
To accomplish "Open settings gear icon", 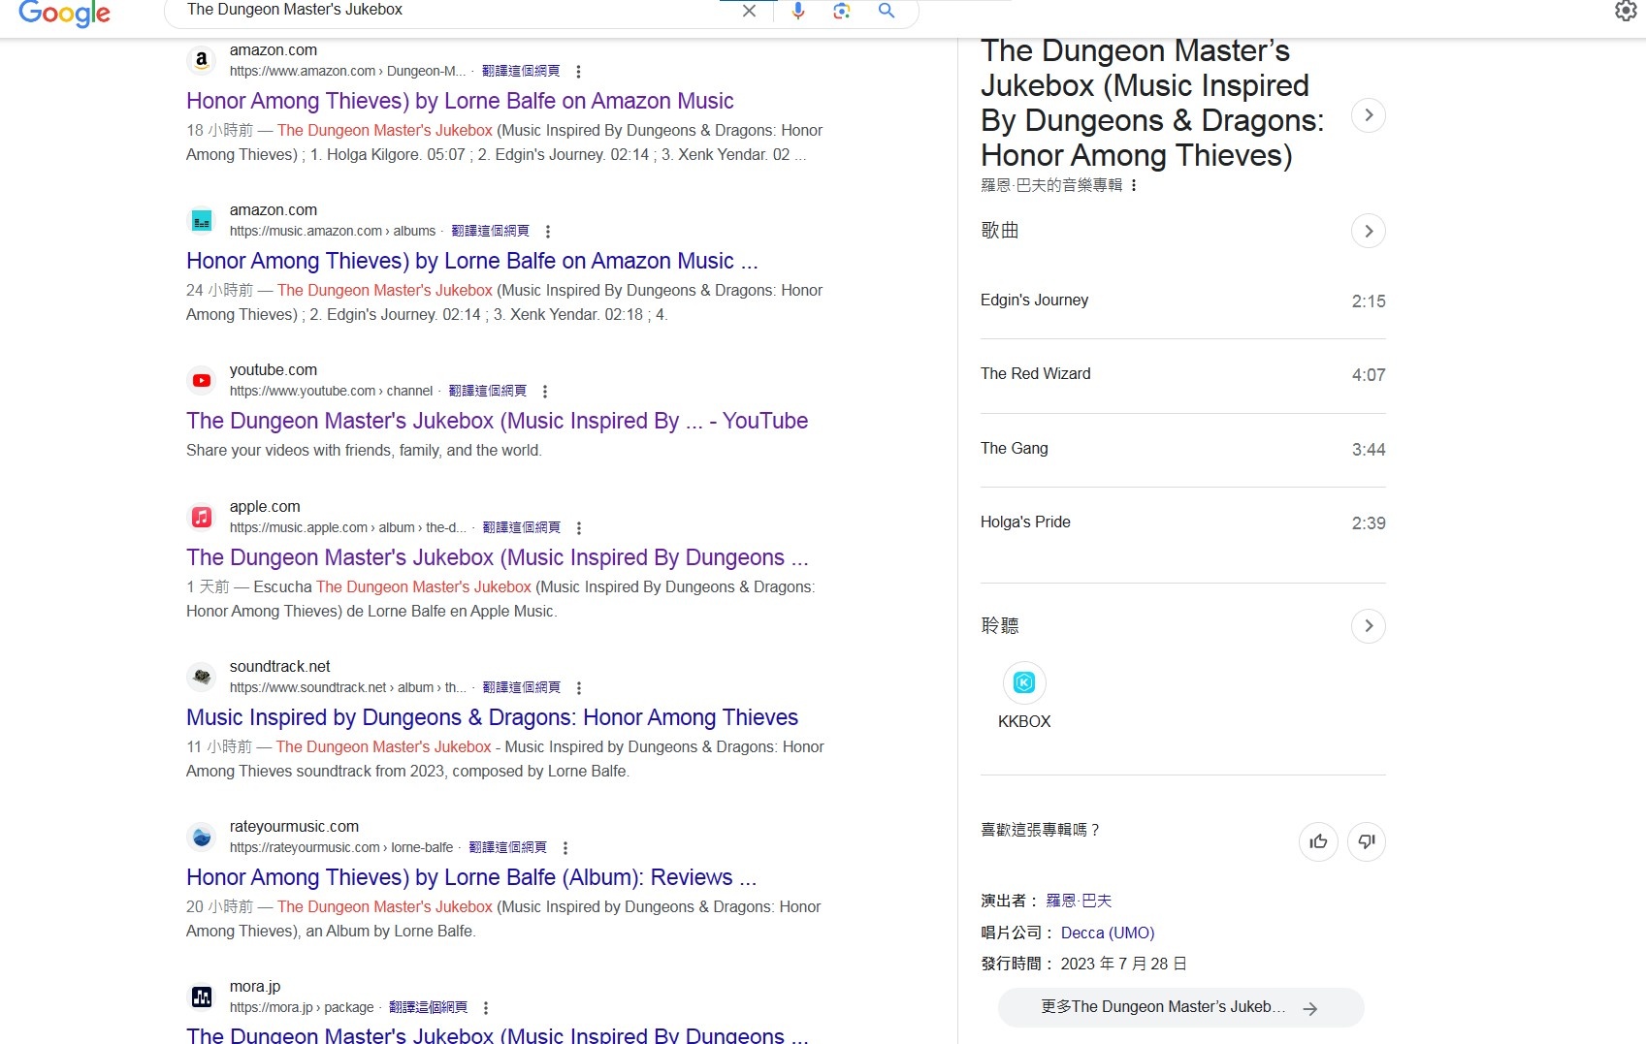I will tap(1626, 11).
